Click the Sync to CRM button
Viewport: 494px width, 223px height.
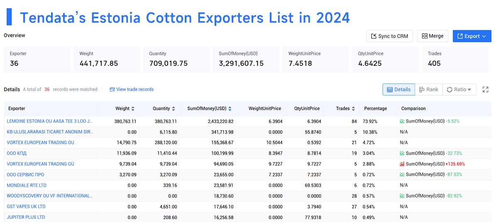point(390,36)
